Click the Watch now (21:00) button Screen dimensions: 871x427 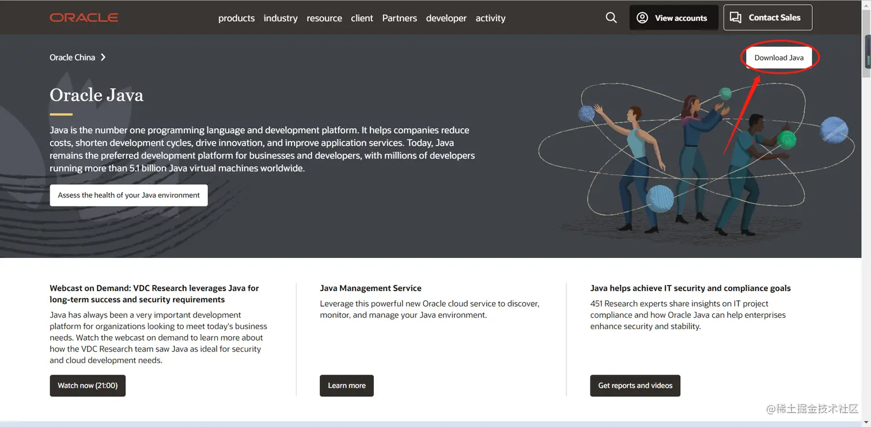88,386
